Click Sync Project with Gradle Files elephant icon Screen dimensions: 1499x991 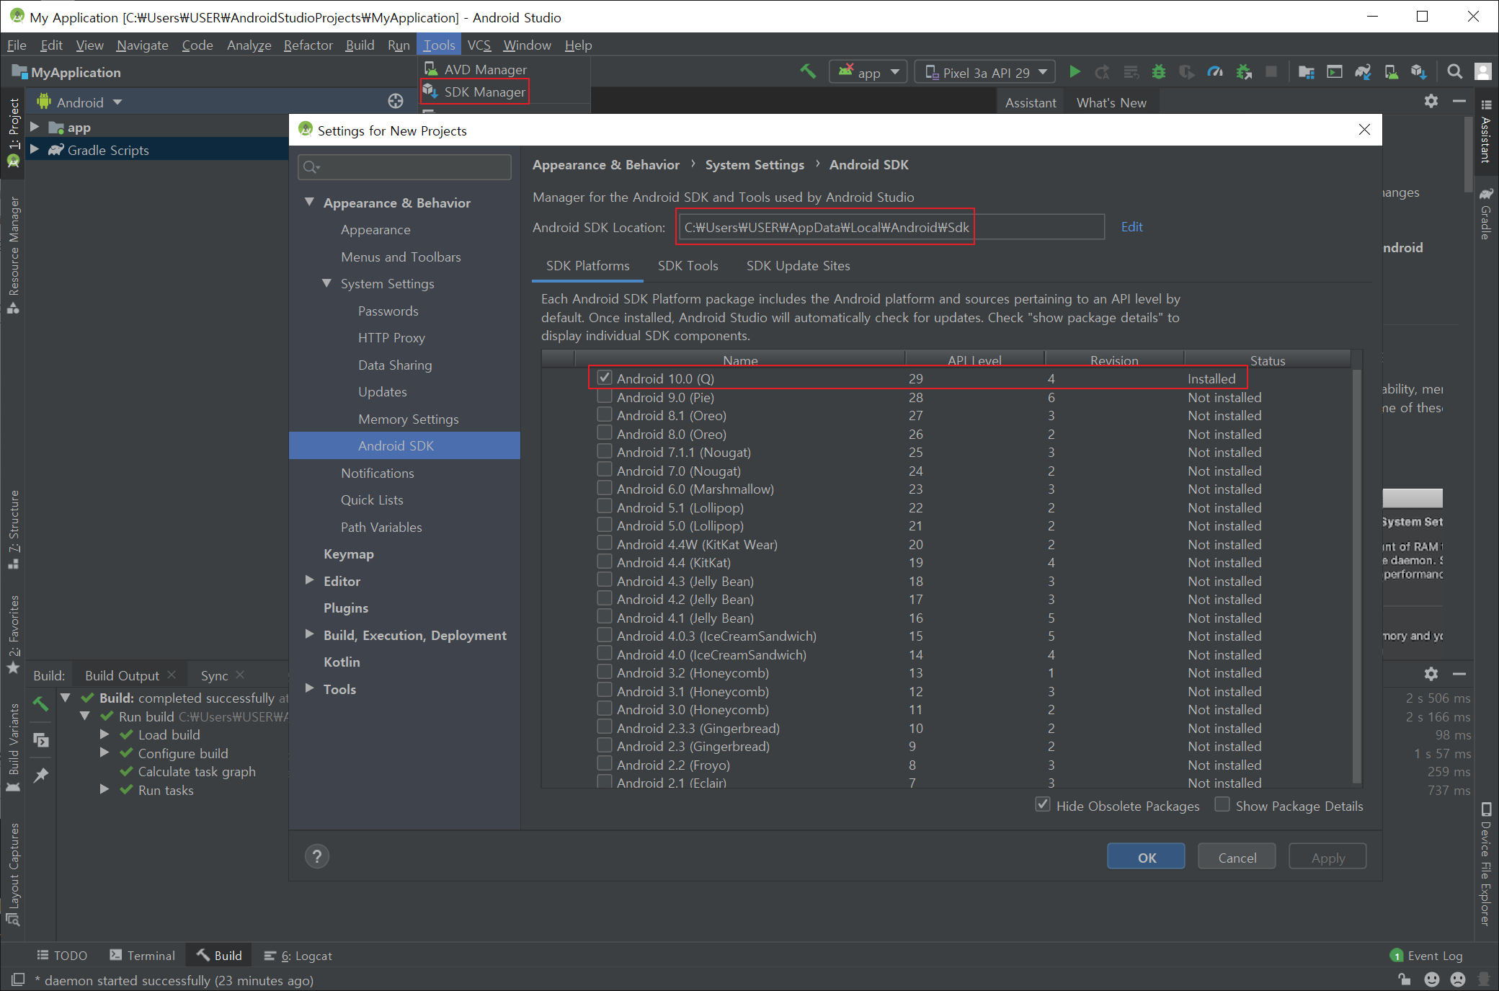pos(1362,71)
